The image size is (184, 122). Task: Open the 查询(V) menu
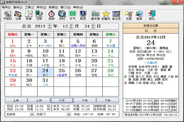tap(18, 7)
